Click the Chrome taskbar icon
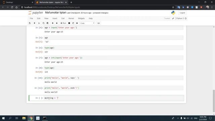Viewport: 215px width, 121px height. [x=31, y=118]
